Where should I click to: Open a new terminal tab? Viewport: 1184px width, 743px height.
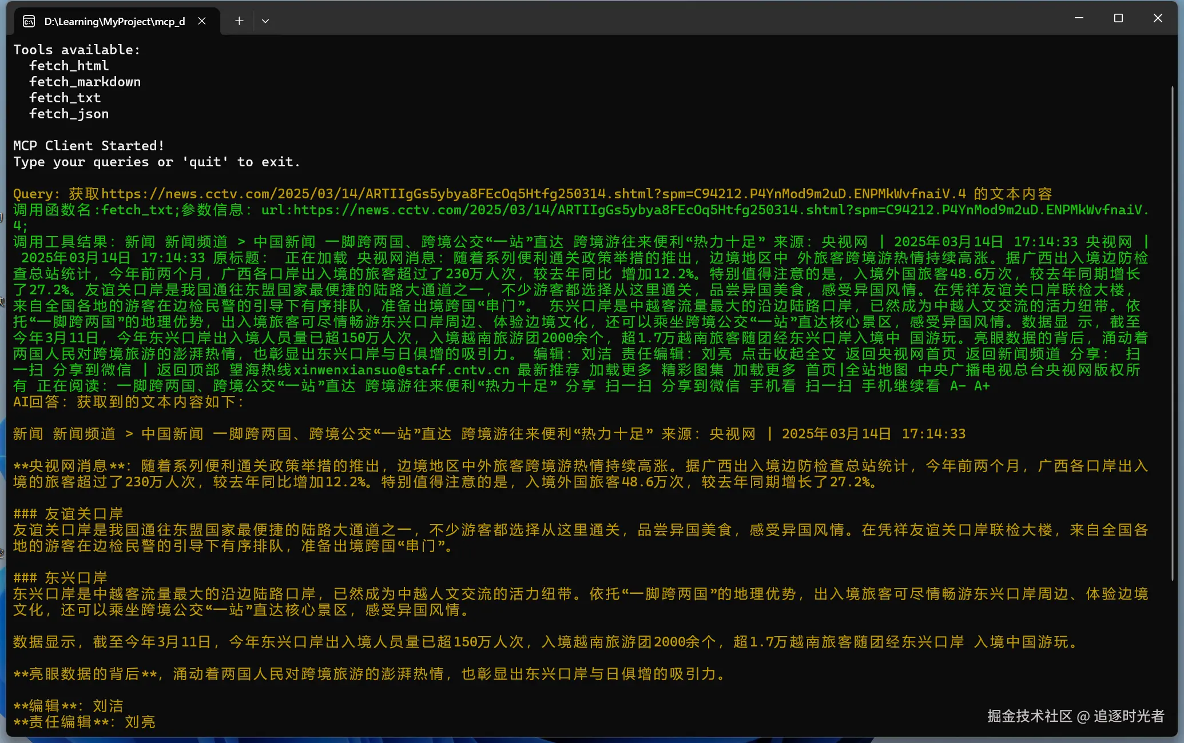(239, 21)
